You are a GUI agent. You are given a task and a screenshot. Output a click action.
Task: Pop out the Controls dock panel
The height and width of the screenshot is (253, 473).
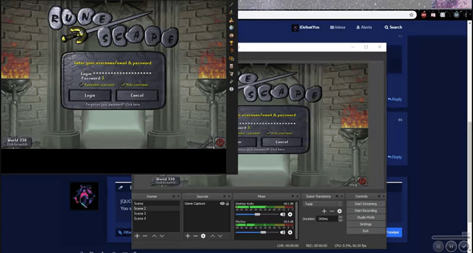[x=379, y=196]
